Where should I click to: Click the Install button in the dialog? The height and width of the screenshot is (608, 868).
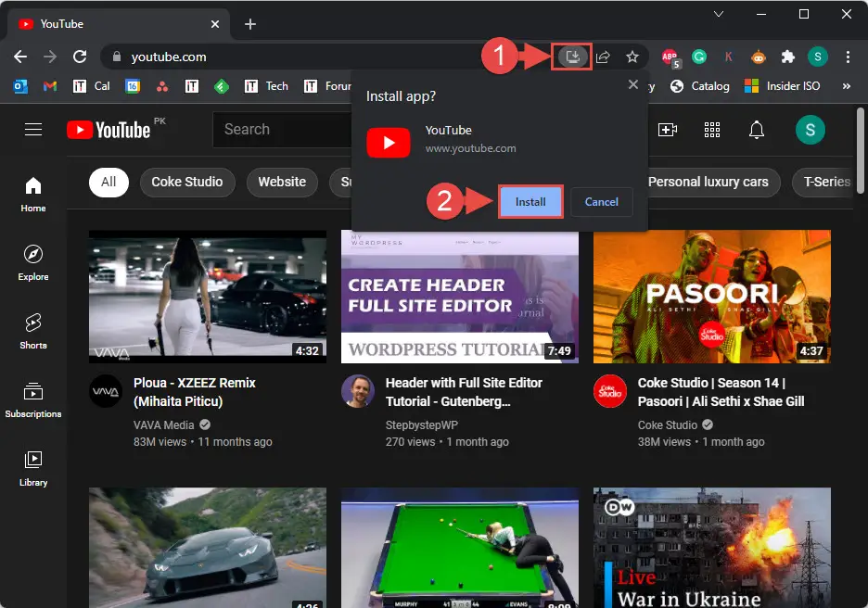pos(530,202)
